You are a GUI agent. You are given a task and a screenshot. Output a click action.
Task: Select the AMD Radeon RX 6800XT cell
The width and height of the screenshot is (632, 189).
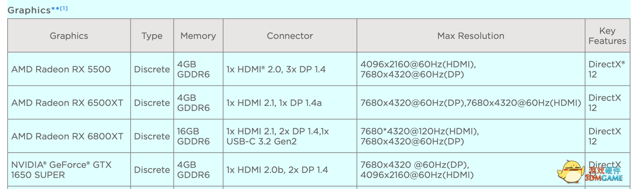pyautogui.click(x=67, y=136)
